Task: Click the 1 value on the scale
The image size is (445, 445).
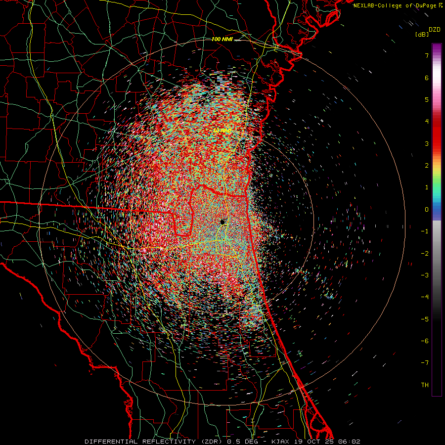Action: tap(427, 187)
